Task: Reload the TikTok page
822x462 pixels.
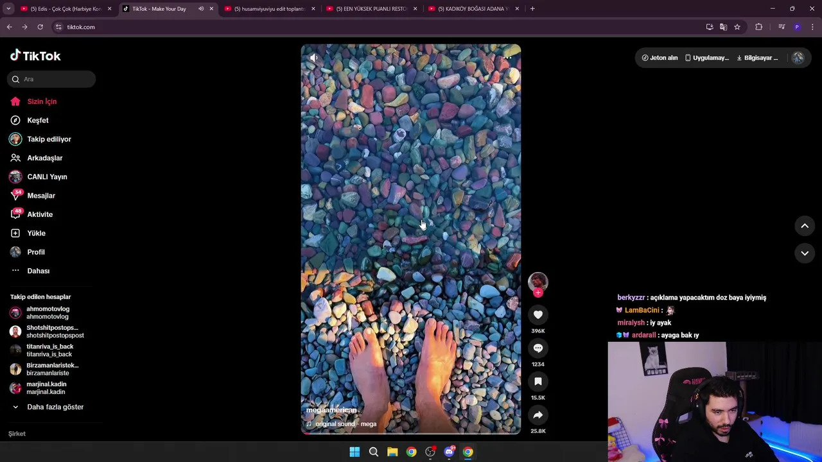Action: pyautogui.click(x=40, y=27)
